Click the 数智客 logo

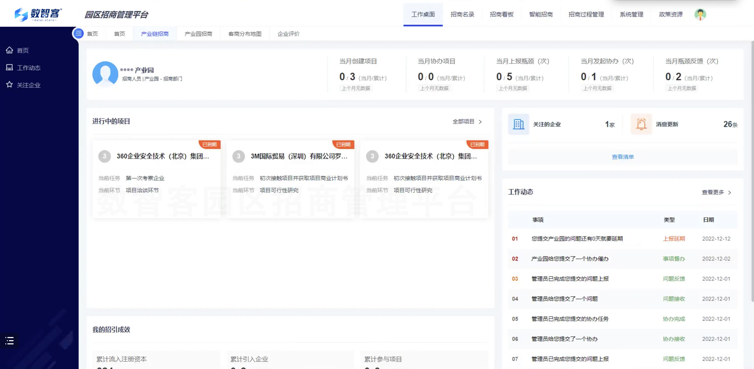pos(38,14)
